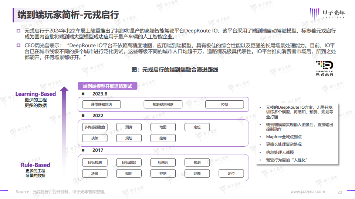Click the bullet Mapfree全域点到点
355x199 pixels.
284,137
